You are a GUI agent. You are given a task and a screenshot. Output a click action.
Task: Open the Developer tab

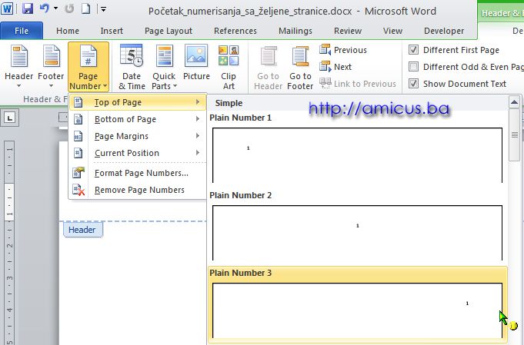point(444,31)
